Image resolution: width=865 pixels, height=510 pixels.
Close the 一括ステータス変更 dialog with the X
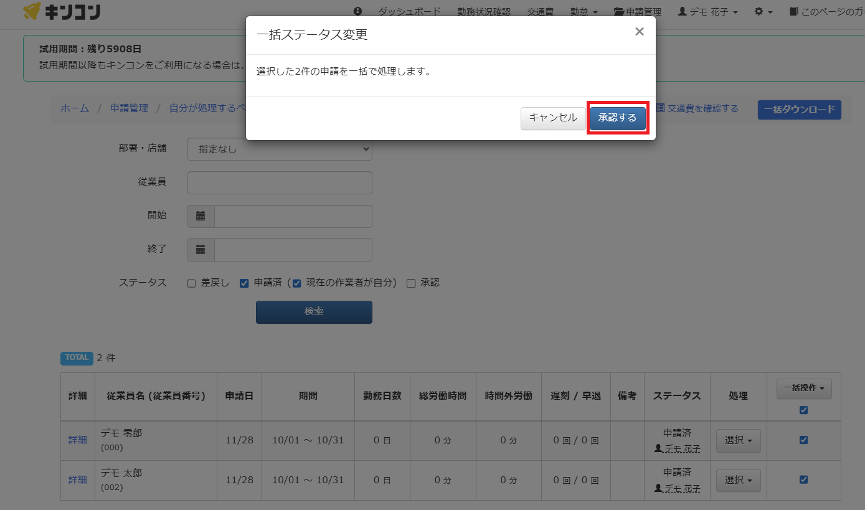pos(639,32)
